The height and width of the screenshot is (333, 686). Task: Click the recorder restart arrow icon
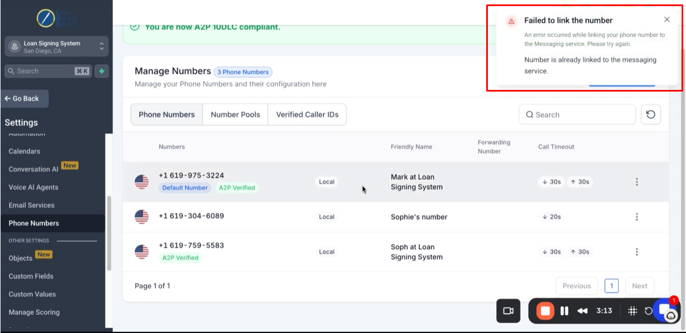(648, 311)
